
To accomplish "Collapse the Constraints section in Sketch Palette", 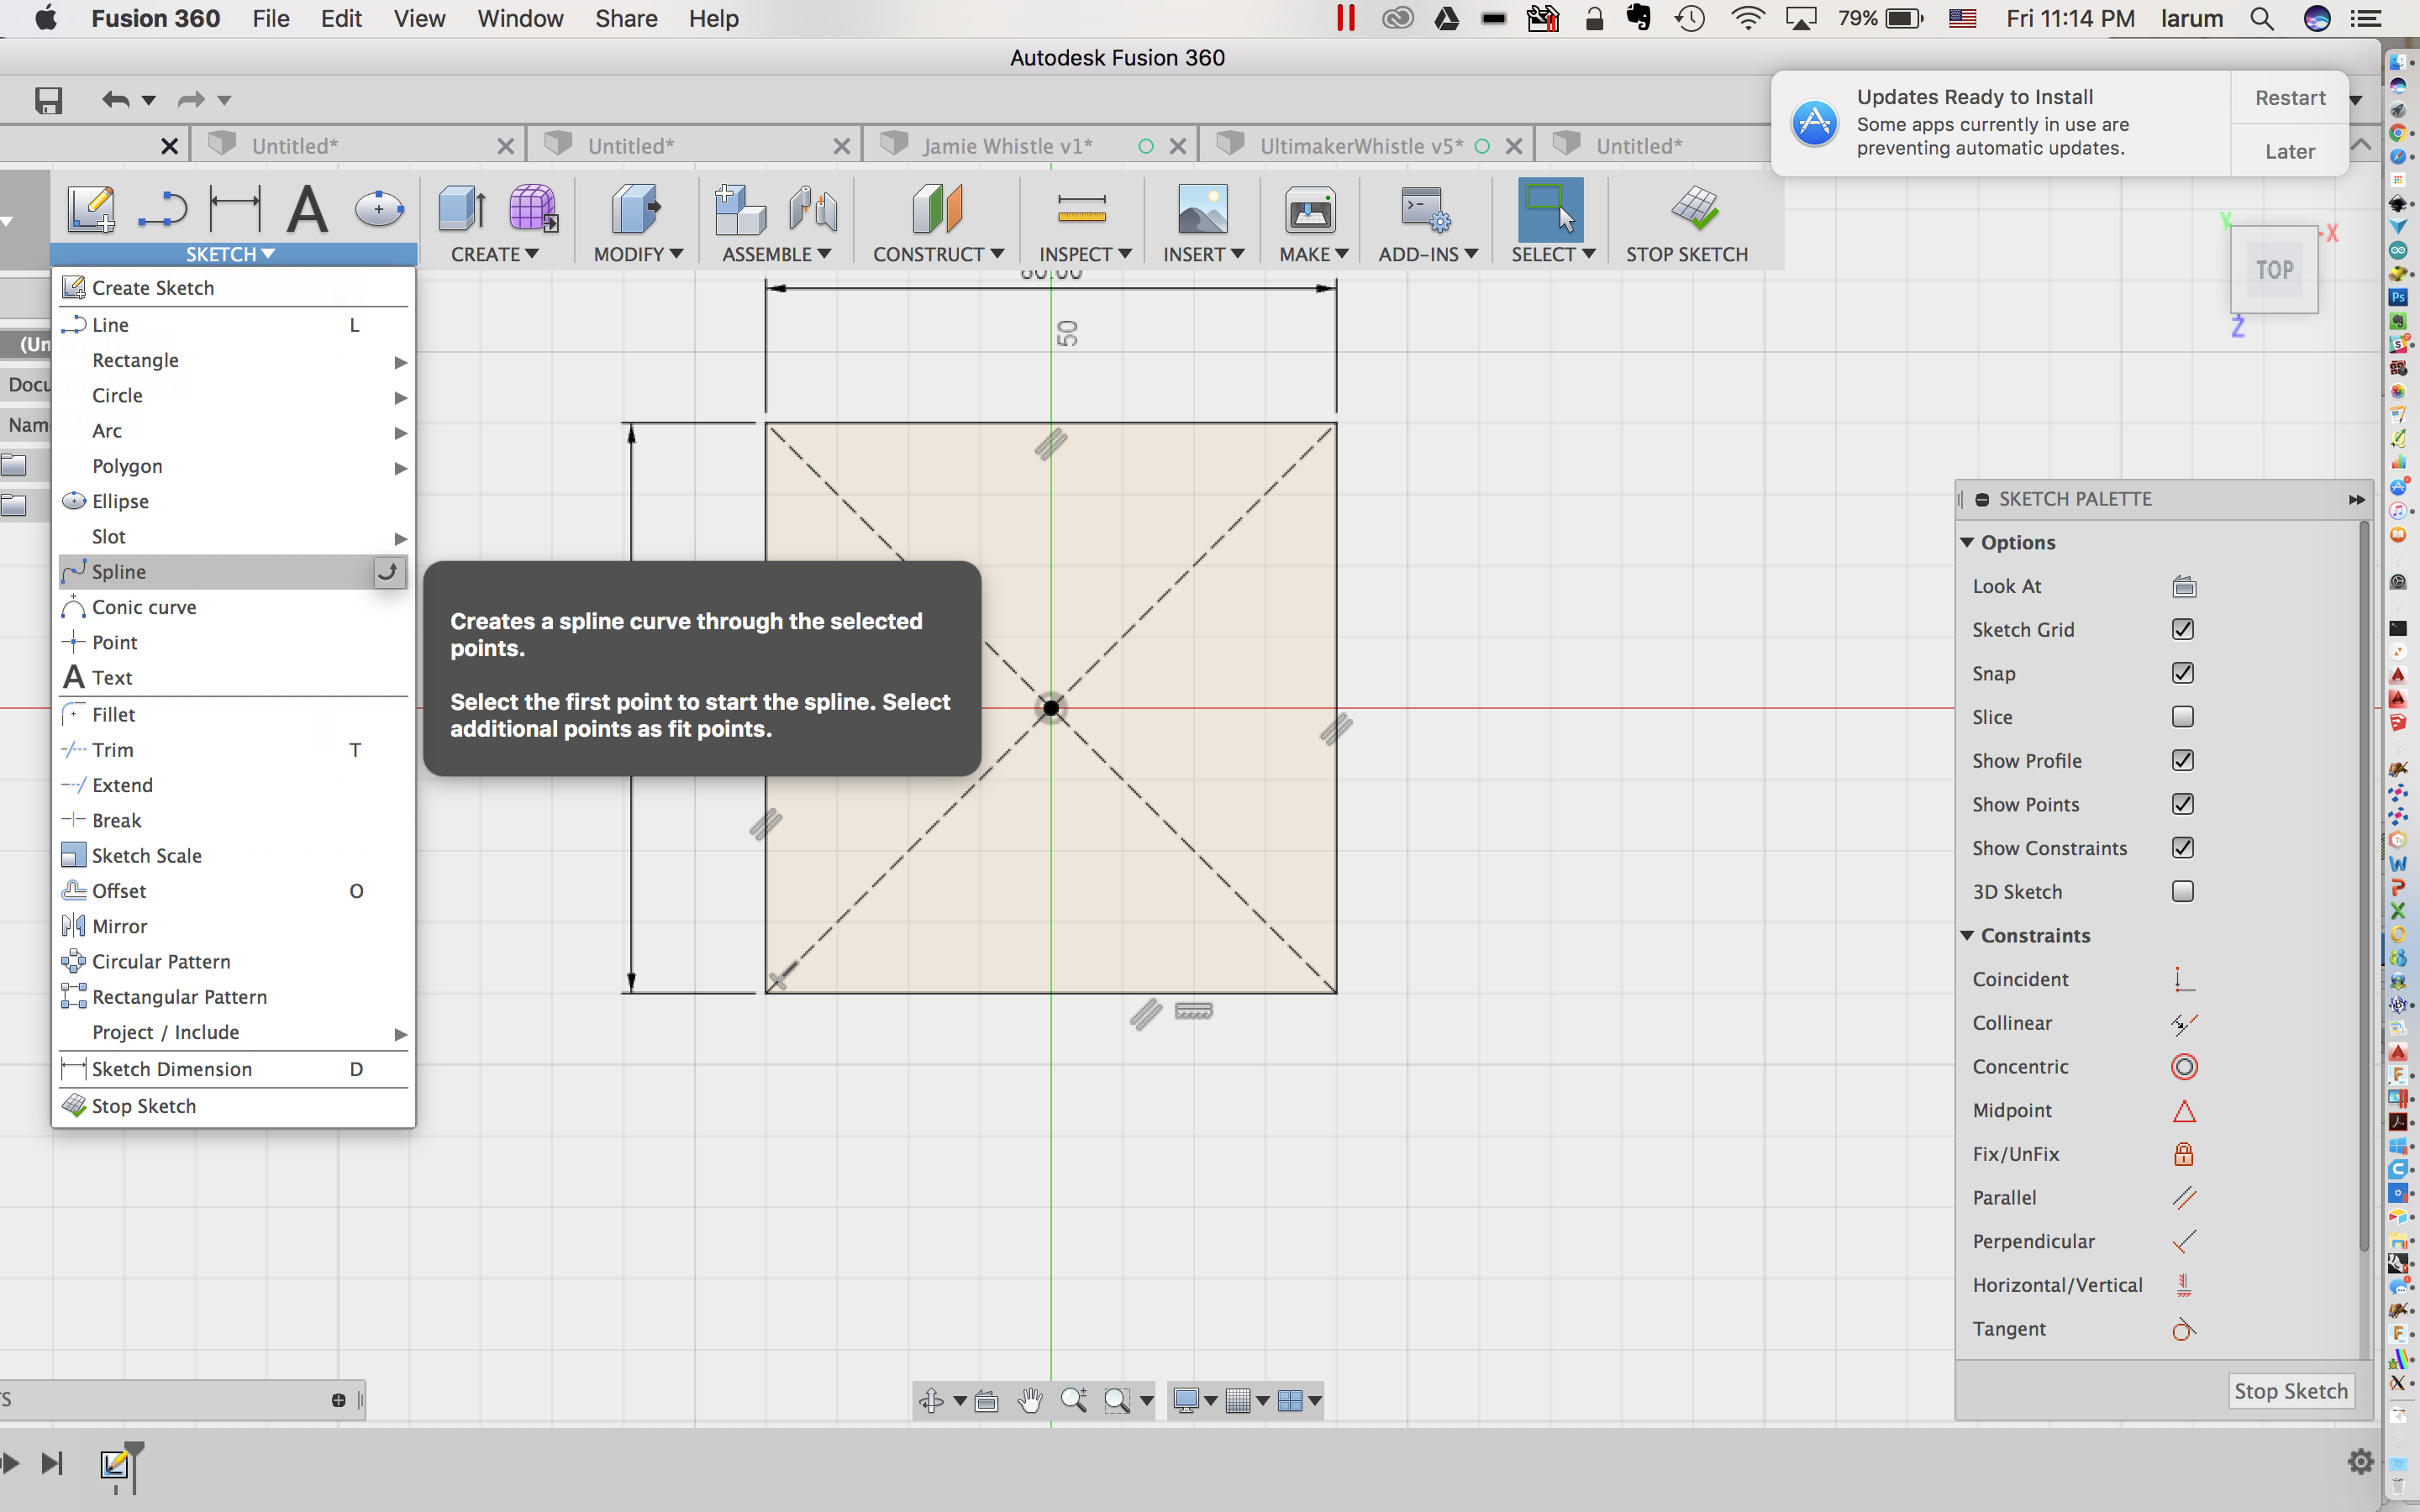I will tap(1967, 936).
